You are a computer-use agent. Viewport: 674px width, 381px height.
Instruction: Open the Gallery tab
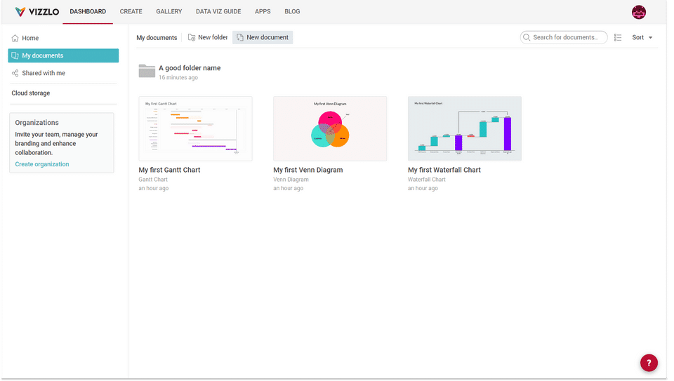168,12
